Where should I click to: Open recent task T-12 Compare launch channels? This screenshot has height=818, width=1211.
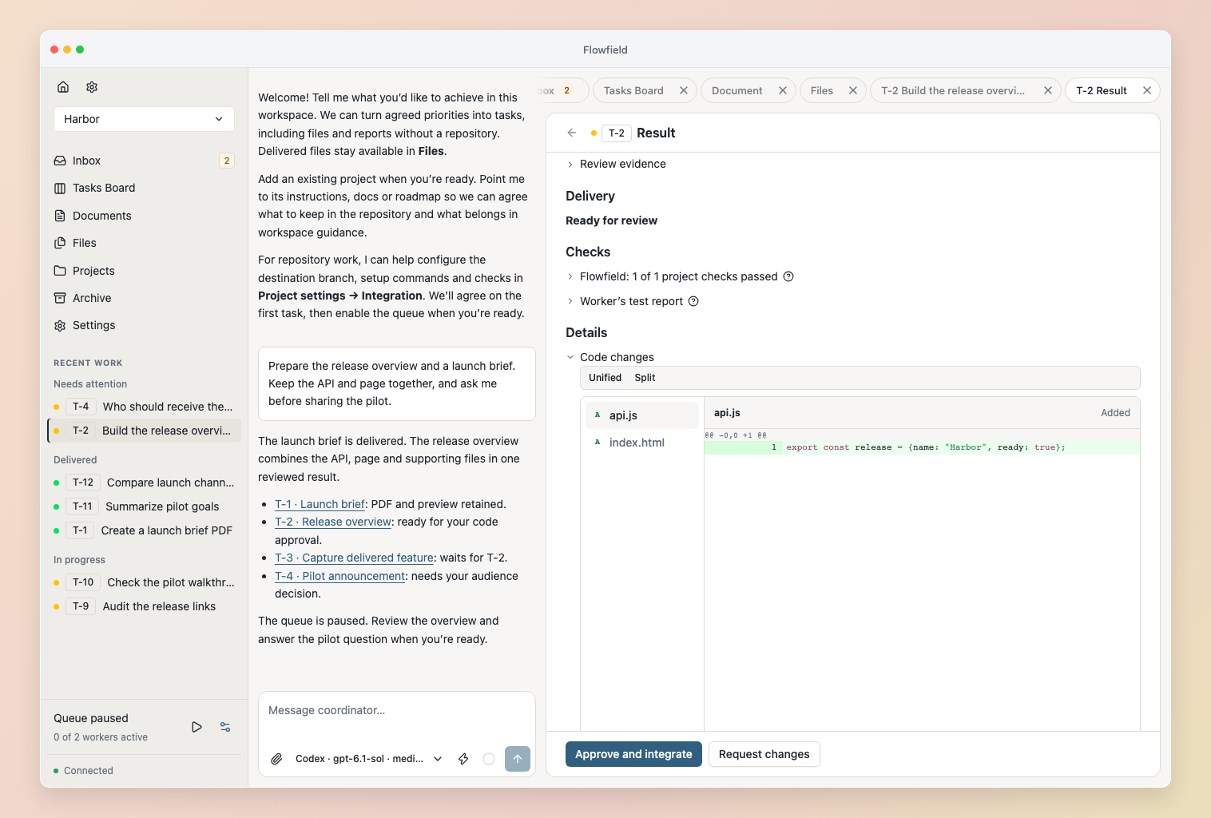click(x=144, y=482)
